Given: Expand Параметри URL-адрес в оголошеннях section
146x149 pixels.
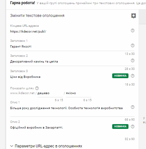Looking at the screenshot, I should [x=46, y=146].
